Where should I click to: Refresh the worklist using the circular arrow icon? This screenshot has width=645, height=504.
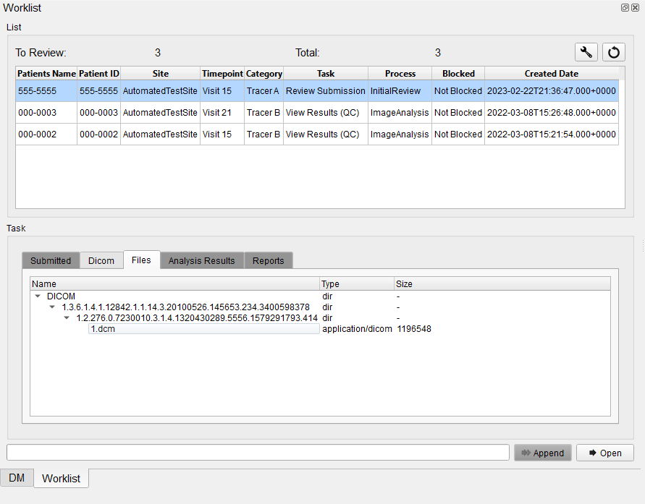613,52
